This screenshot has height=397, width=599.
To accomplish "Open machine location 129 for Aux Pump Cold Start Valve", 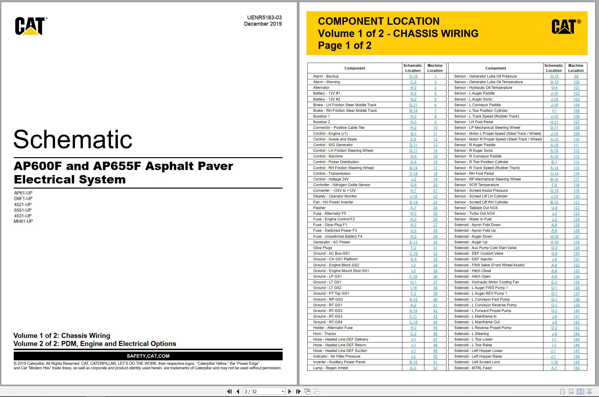I will tap(576, 248).
